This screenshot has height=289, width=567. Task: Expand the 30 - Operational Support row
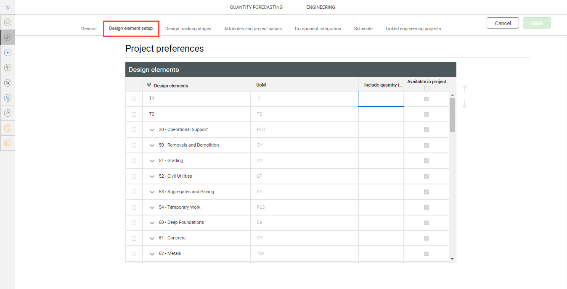152,130
